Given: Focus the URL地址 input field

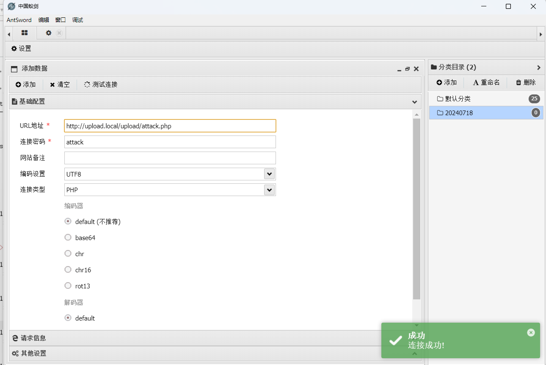Looking at the screenshot, I should pos(170,126).
